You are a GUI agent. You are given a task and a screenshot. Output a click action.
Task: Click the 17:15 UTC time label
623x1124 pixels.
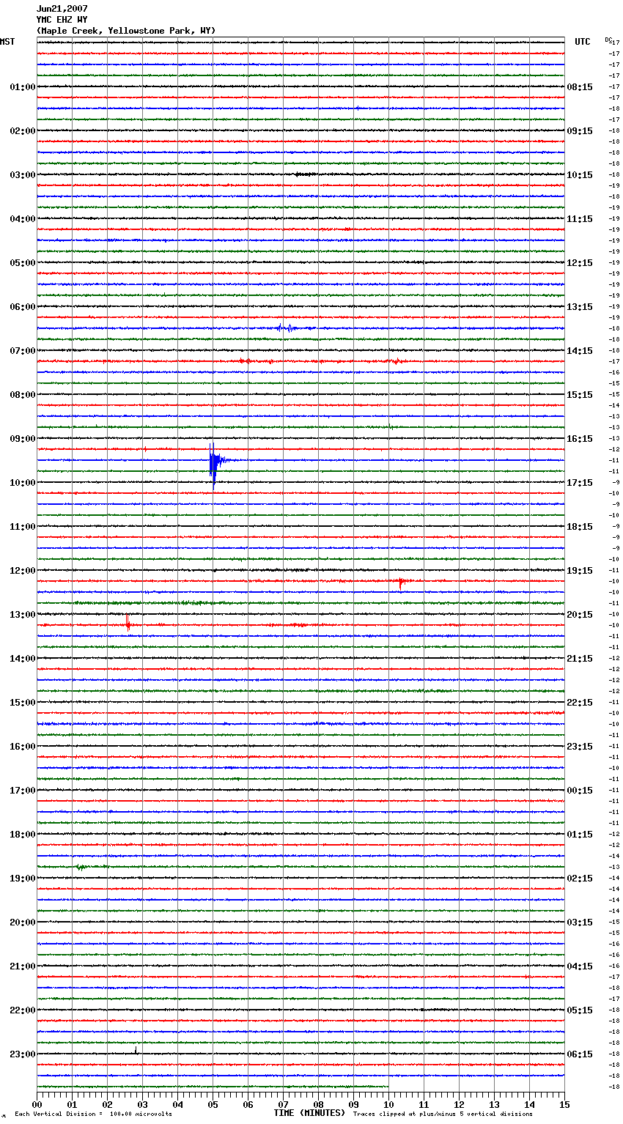click(580, 483)
